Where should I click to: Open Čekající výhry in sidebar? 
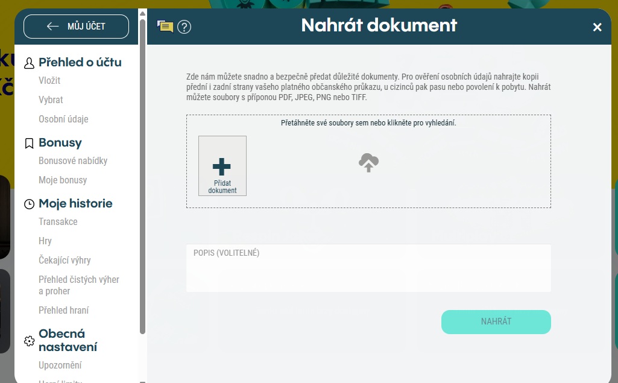(65, 260)
